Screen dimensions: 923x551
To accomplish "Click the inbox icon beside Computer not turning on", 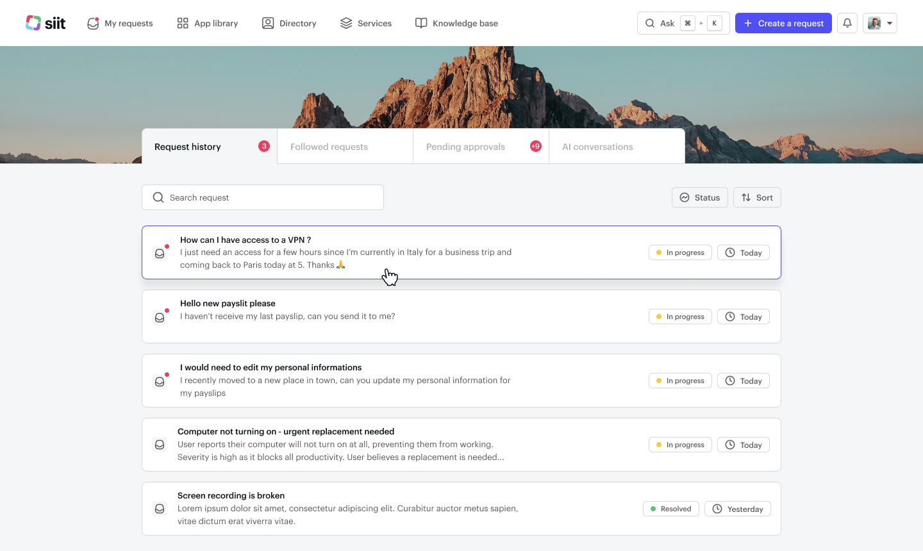I will 160,445.
